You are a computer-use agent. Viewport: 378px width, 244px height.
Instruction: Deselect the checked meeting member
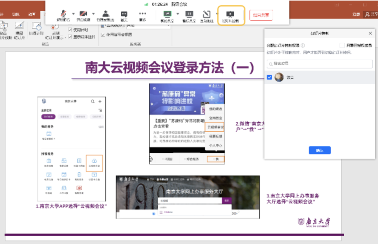[269, 77]
